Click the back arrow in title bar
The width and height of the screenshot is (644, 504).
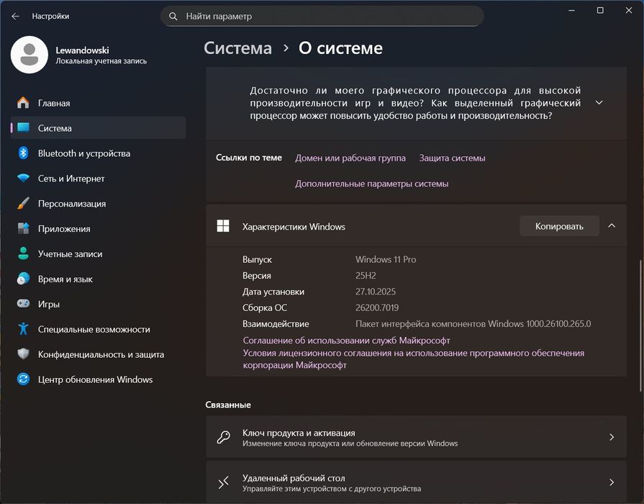click(x=16, y=16)
